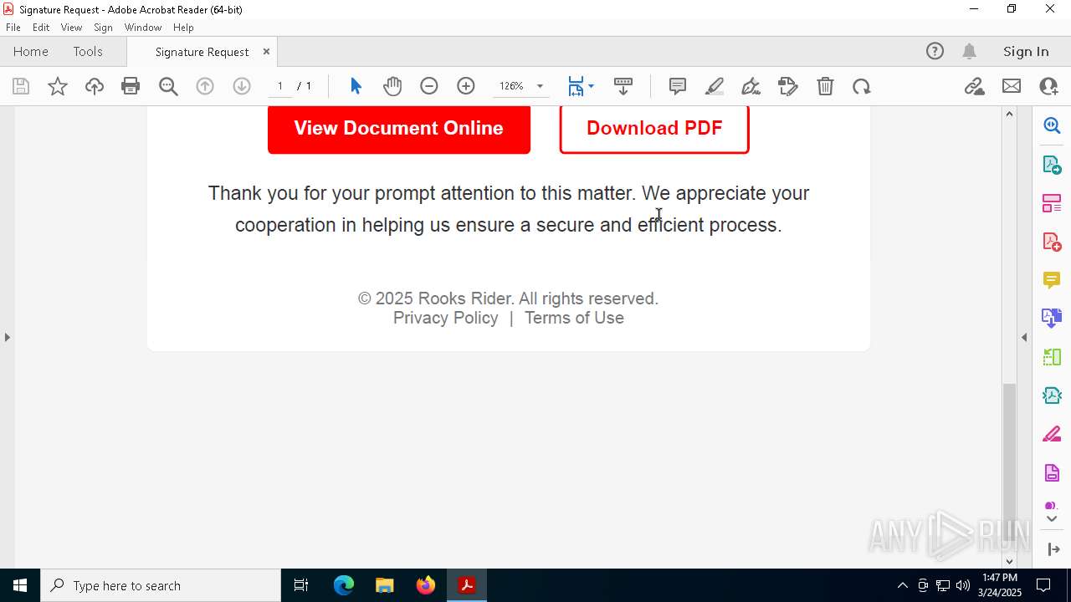Bookmark document with the star icon
The image size is (1071, 602).
pyautogui.click(x=58, y=86)
